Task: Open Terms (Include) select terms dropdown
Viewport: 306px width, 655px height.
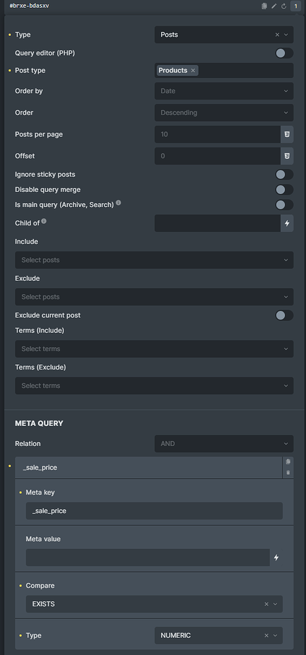Action: point(154,349)
